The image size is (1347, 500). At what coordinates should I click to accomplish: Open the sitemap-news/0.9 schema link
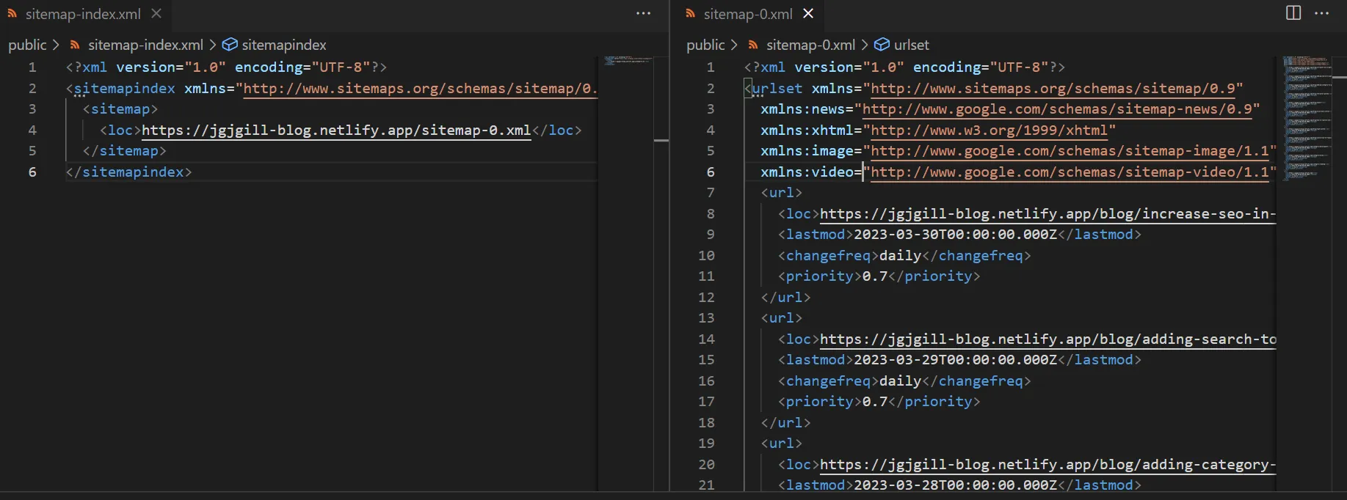(x=1057, y=109)
